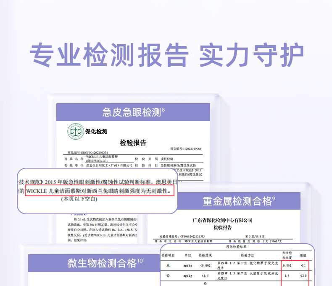Screen dimensions: 332x286
Task: Click the 检验结果 column header
Action: pyautogui.click(x=205, y=255)
